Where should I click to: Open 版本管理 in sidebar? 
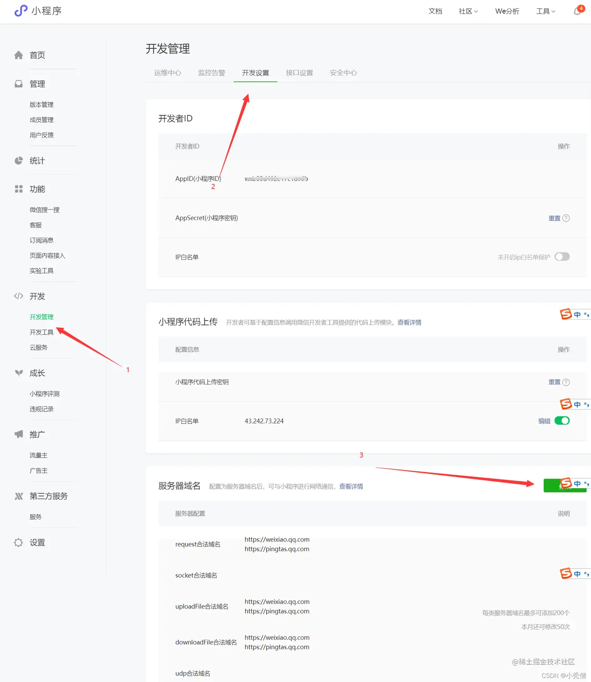tap(41, 104)
